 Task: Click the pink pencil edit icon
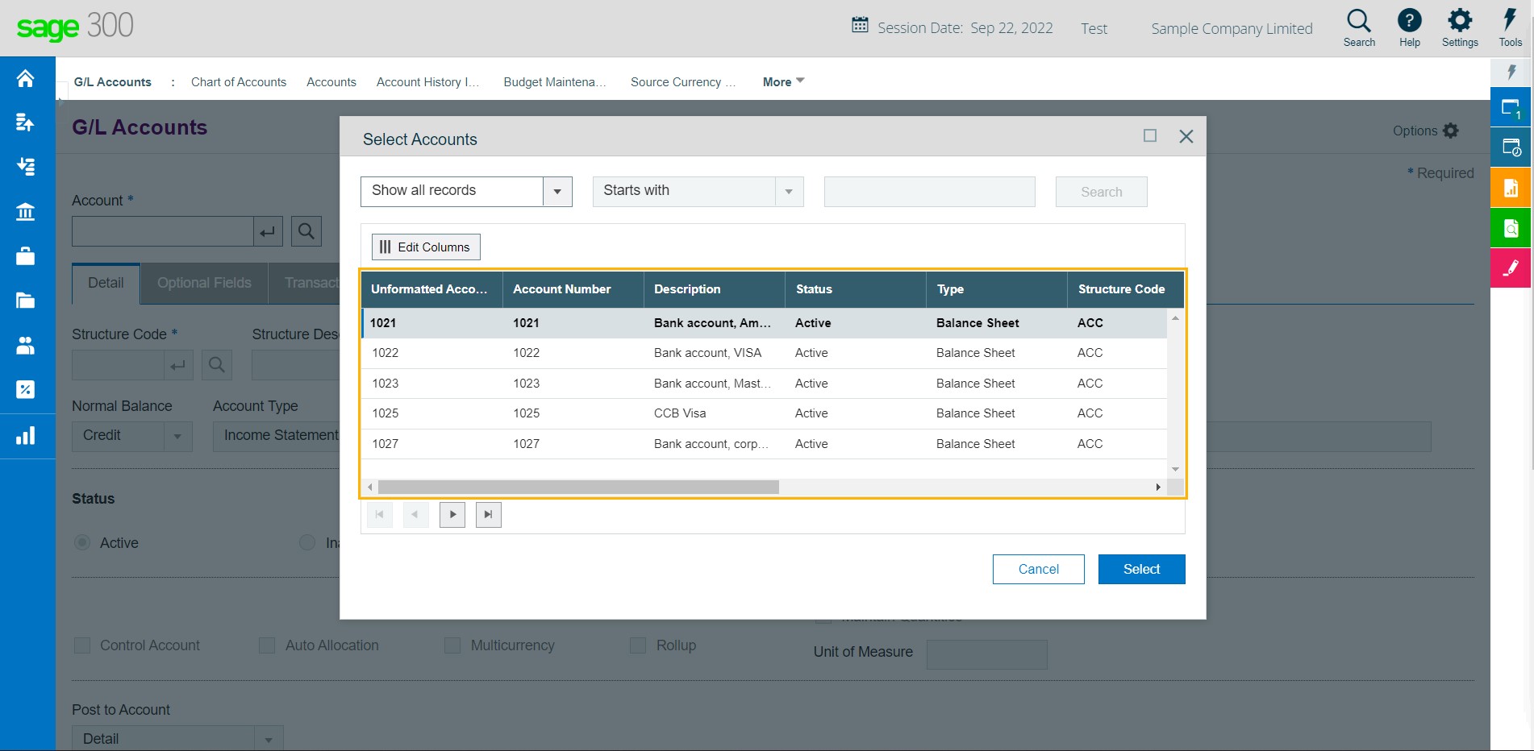click(x=1511, y=268)
